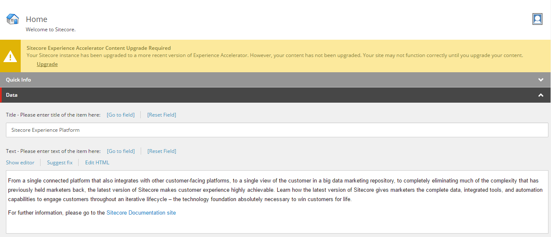Click the Content Upgrade Required warning heading
The height and width of the screenshot is (237, 551).
pos(99,48)
